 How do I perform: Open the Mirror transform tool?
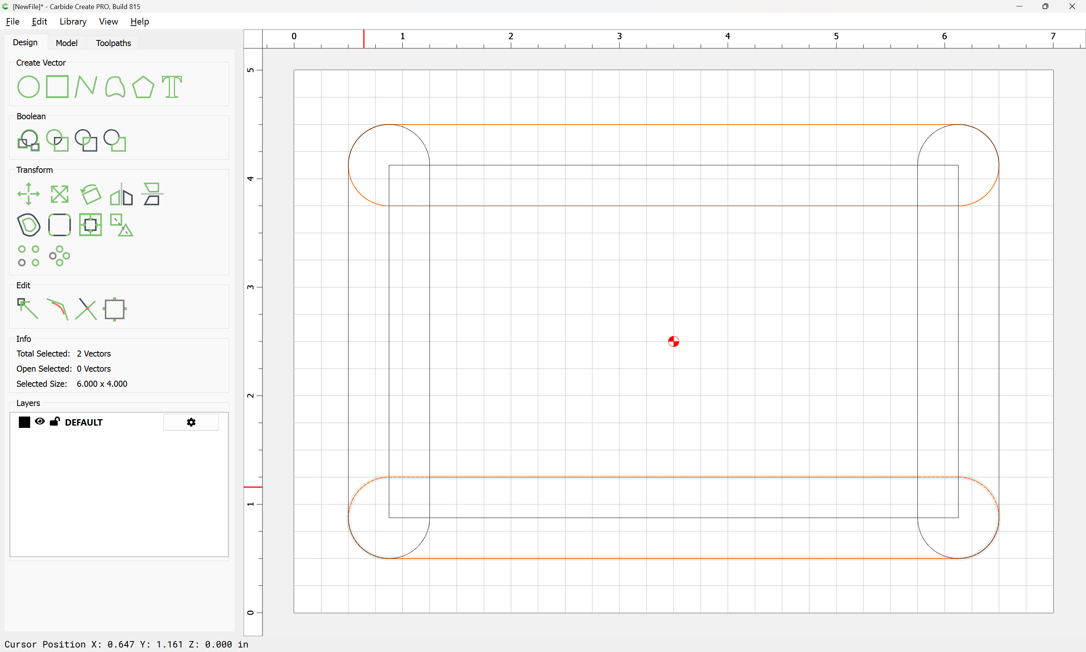121,194
